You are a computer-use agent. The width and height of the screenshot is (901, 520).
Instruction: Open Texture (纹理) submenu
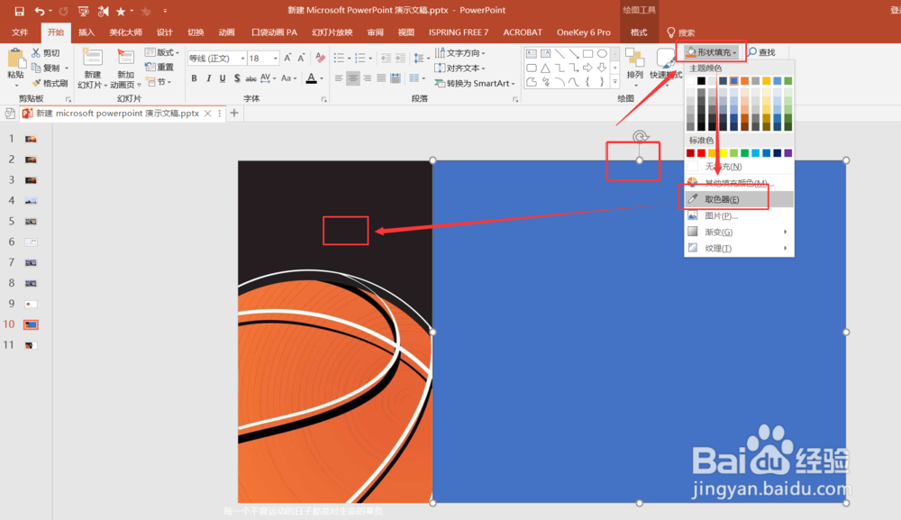739,248
